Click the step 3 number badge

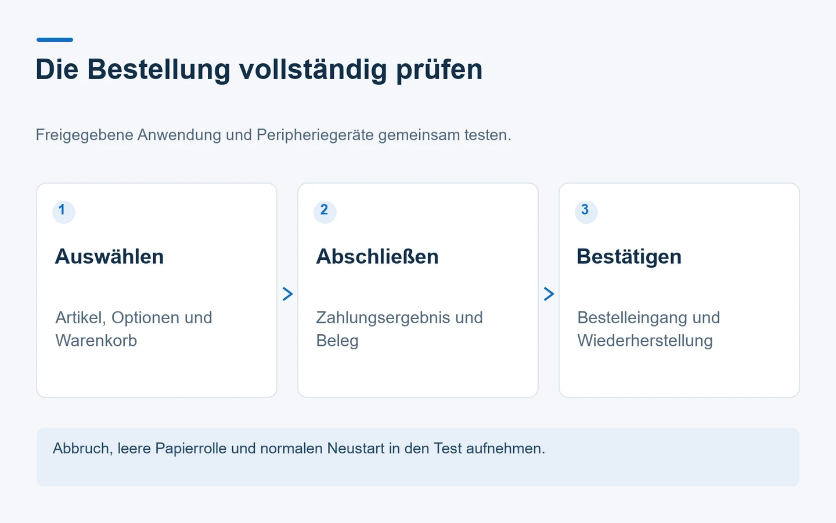586,212
